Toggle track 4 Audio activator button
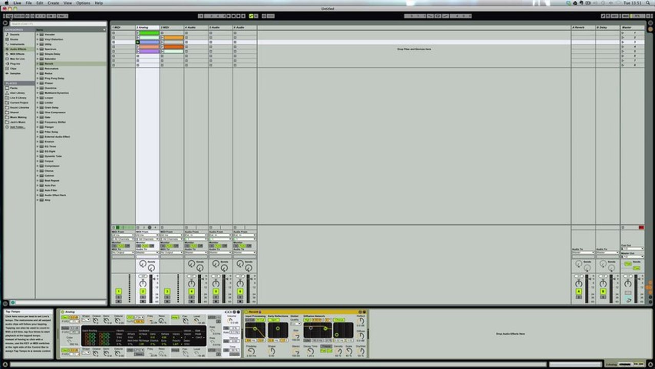The width and height of the screenshot is (655, 369). pos(192,292)
